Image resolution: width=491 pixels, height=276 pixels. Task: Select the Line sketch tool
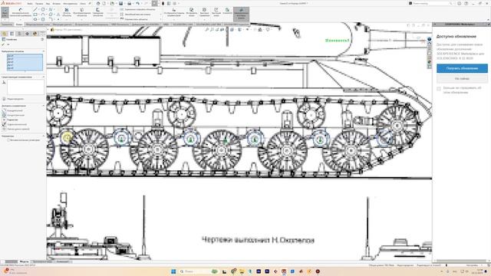[x=35, y=9]
